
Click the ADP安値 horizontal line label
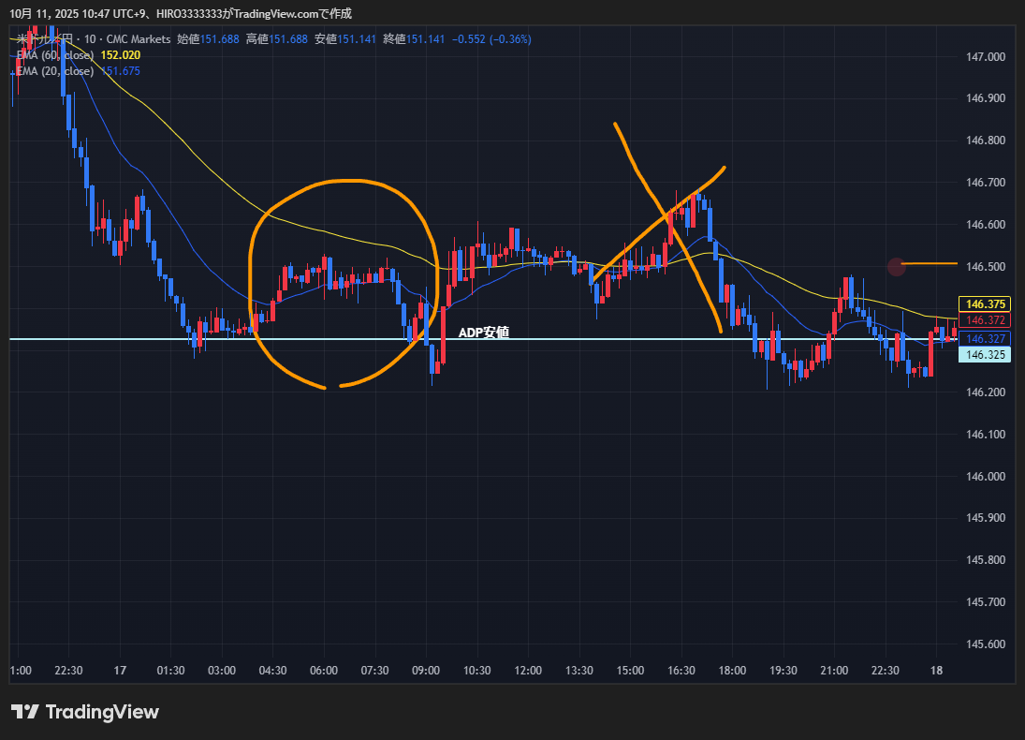[484, 333]
